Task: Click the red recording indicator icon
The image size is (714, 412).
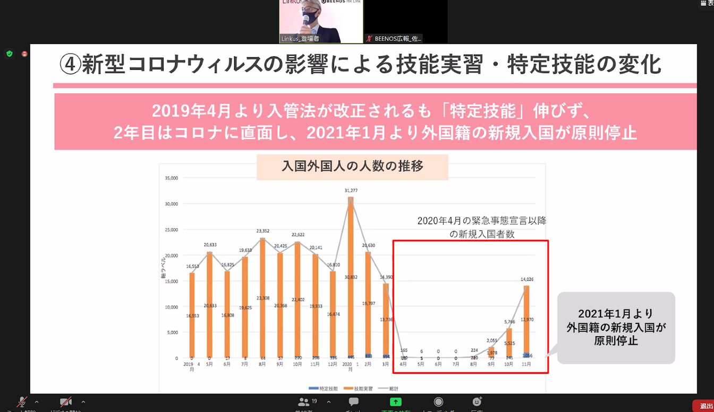Action: click(24, 54)
